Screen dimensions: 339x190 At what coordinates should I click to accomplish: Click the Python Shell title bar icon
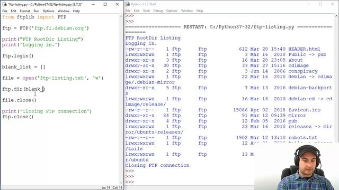pos(128,4)
